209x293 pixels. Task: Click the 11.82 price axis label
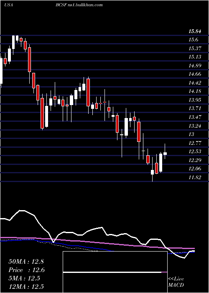[195, 177]
